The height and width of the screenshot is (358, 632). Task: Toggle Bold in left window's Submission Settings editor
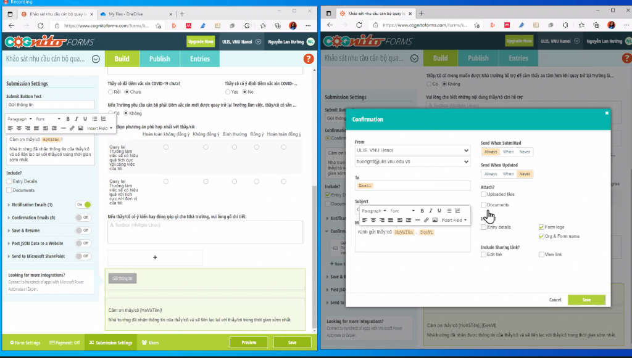click(x=68, y=119)
